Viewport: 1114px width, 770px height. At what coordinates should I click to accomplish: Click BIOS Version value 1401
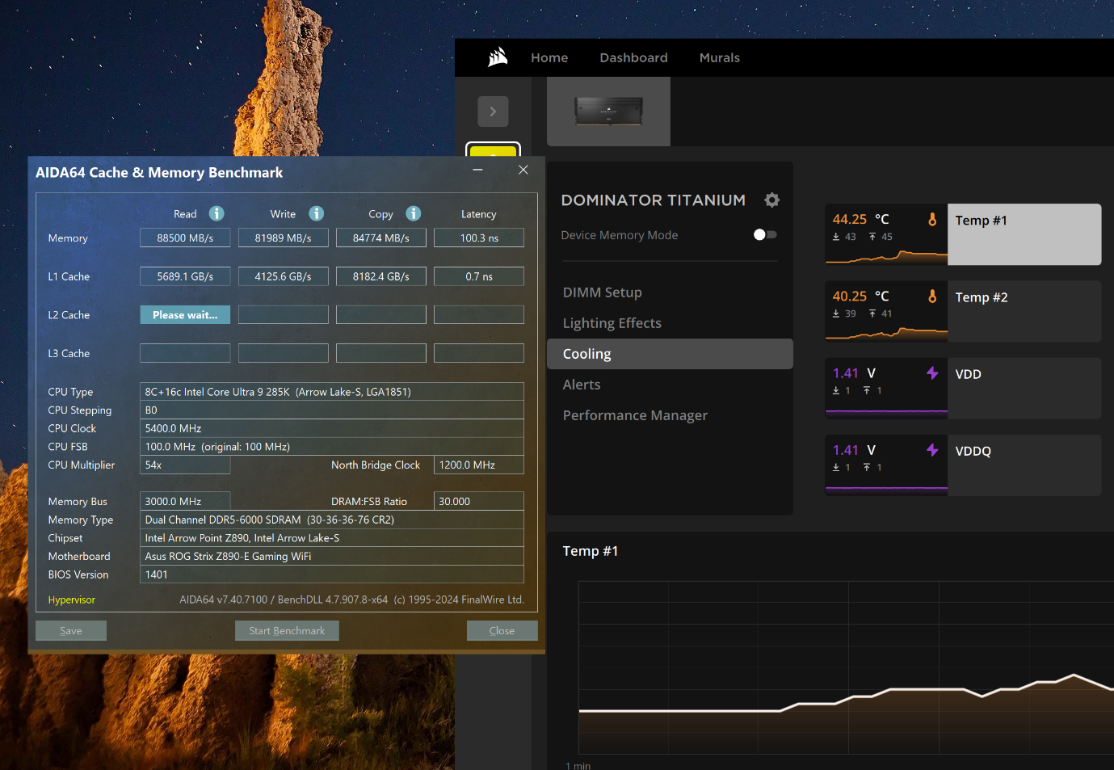point(332,574)
